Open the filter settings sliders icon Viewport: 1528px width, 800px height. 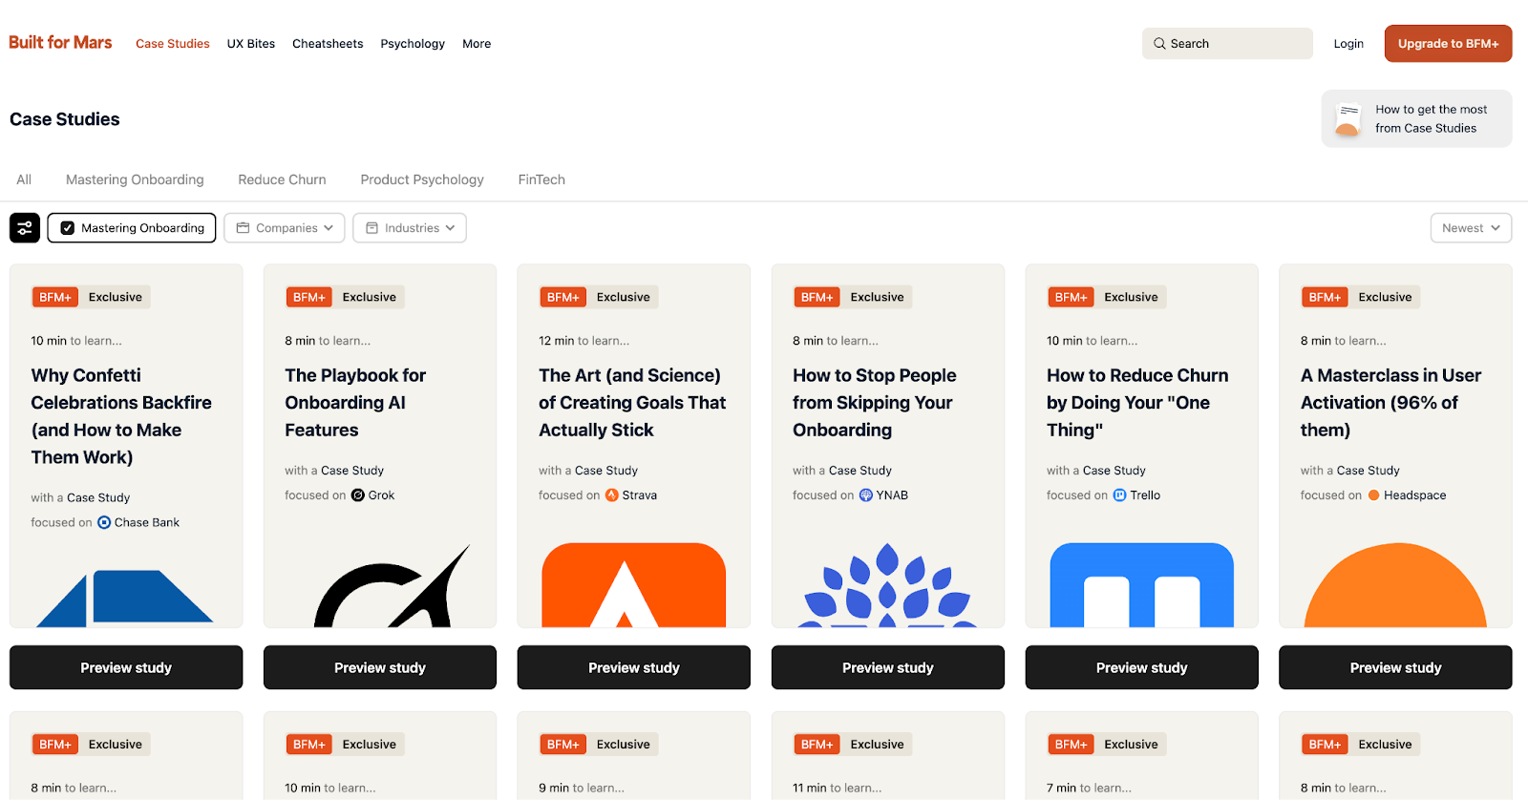click(x=25, y=228)
